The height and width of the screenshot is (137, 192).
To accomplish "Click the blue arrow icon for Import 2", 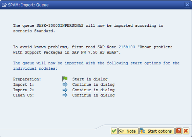I will 65,90.
